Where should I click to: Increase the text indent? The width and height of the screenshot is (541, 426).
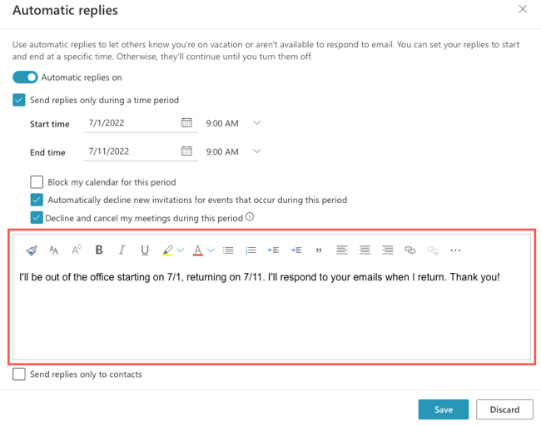[x=296, y=250]
